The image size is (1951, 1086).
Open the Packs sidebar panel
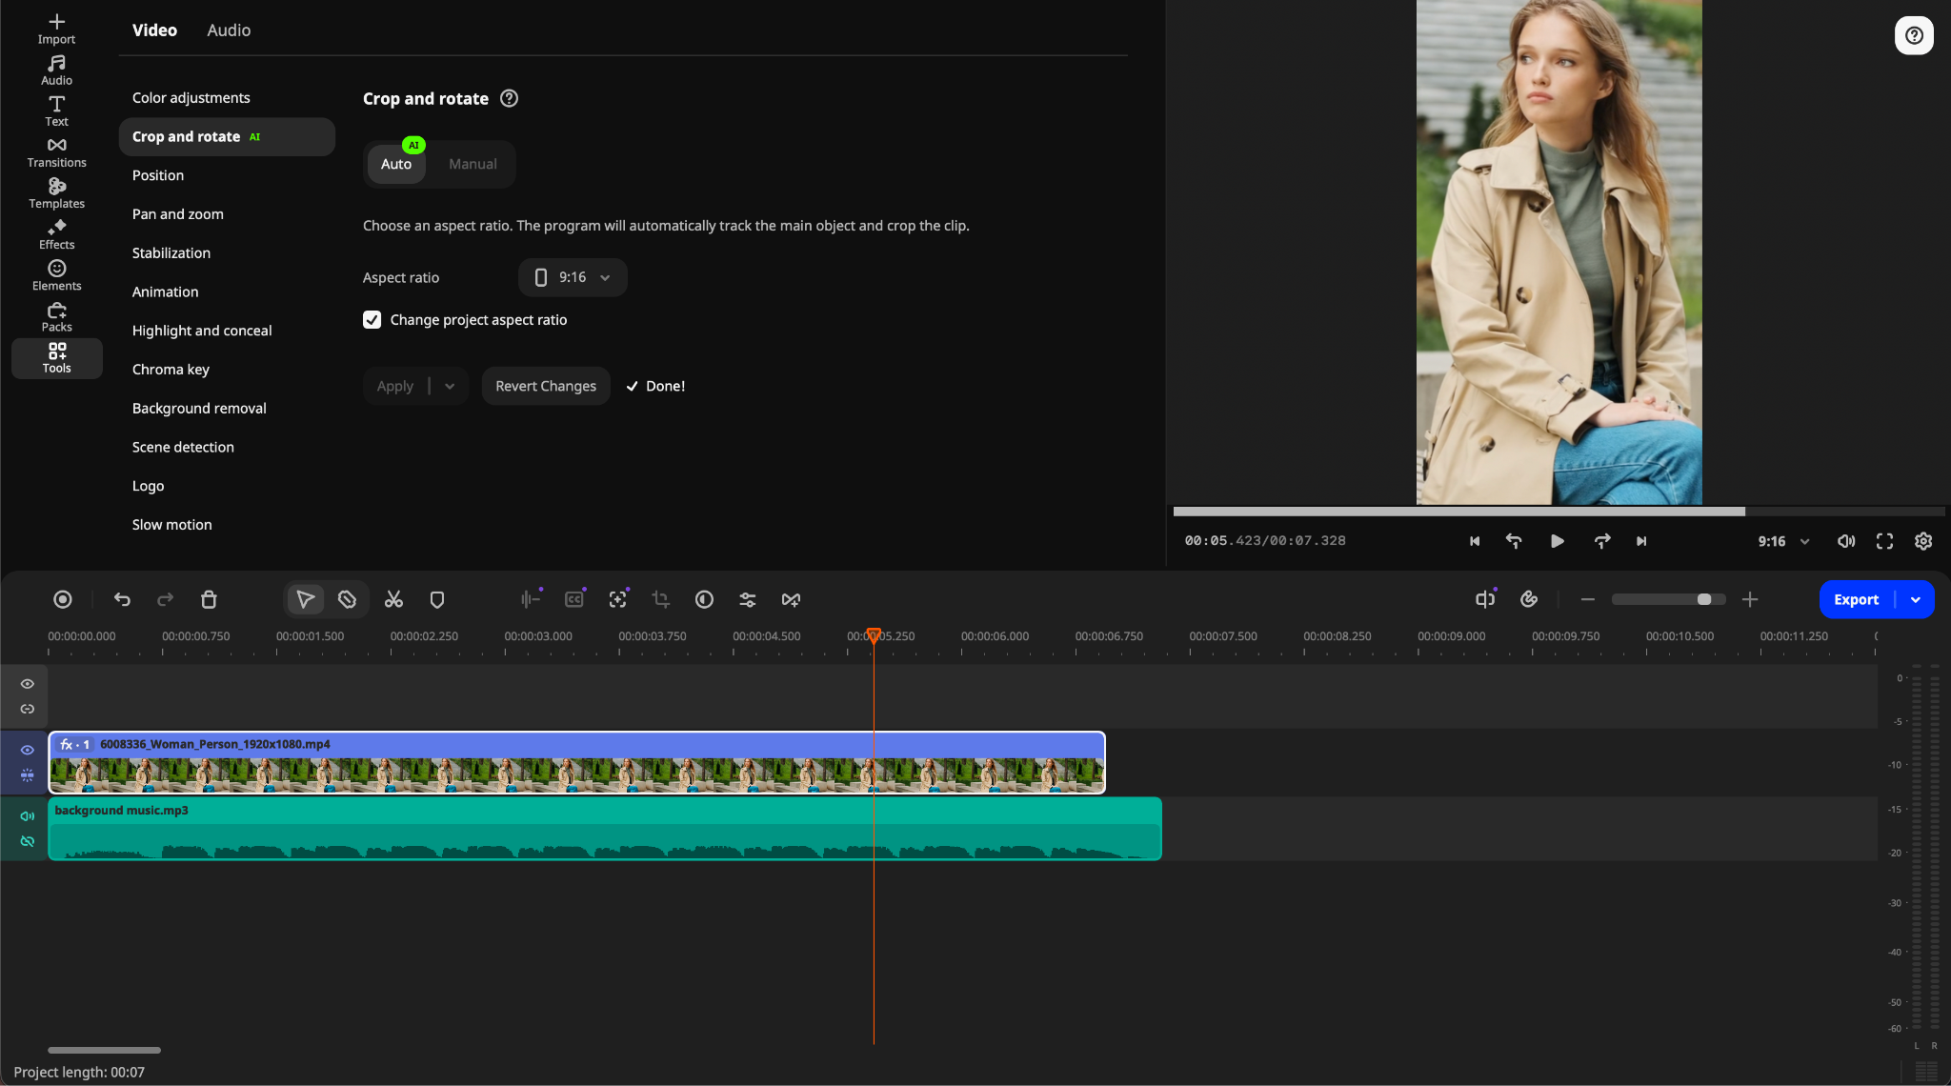(x=56, y=316)
